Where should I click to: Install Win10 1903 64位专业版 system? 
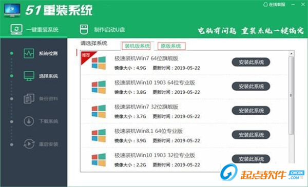(251, 87)
